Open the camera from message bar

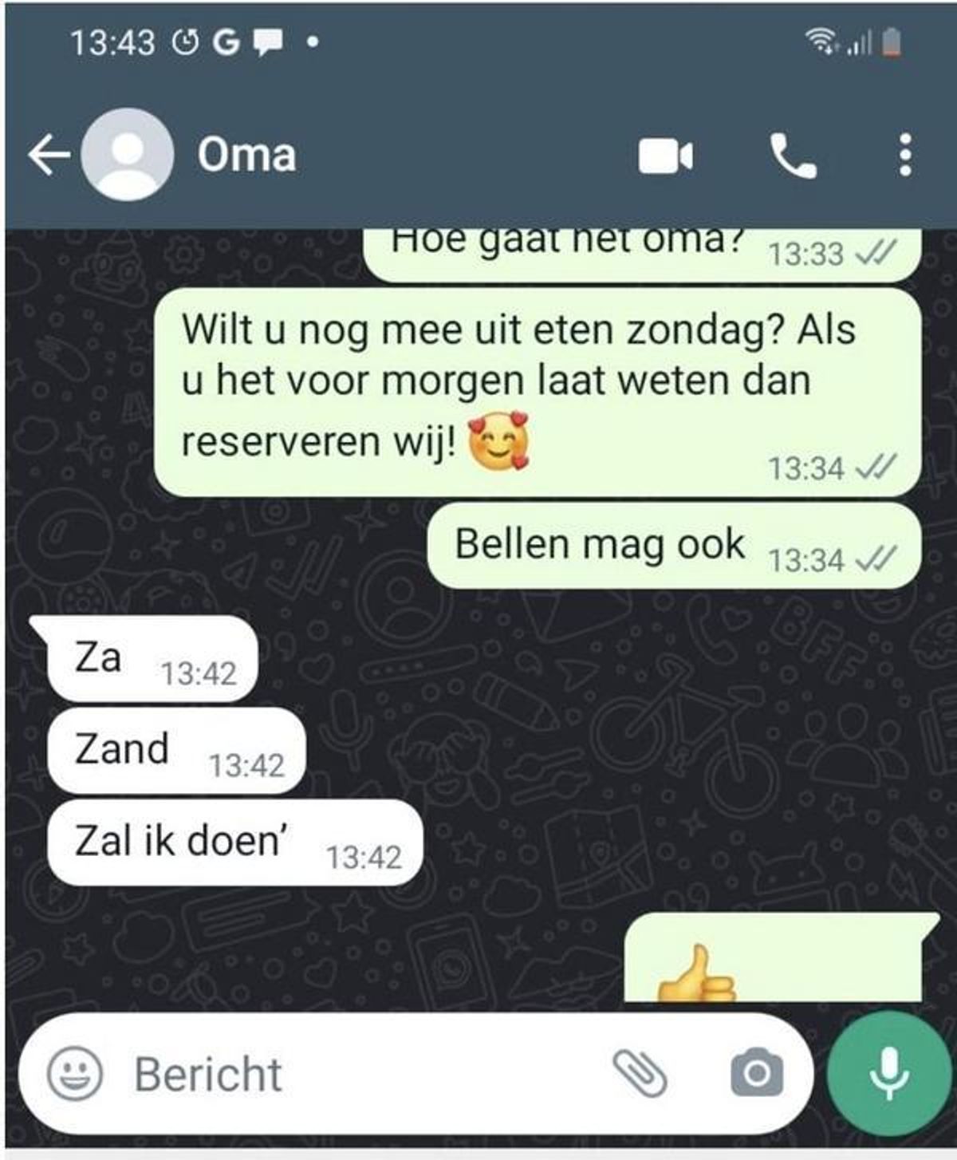coord(757,1073)
